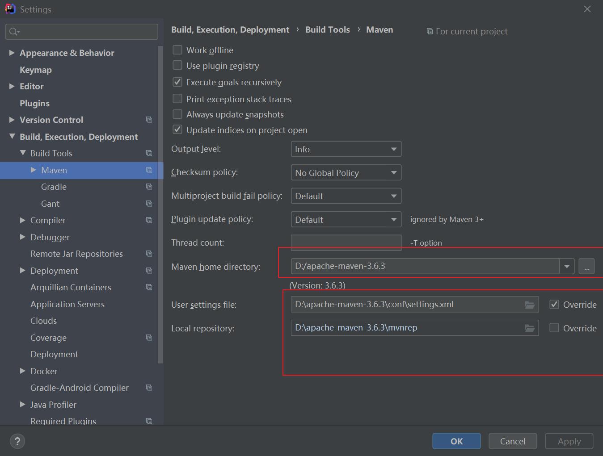This screenshot has width=603, height=456.
Task: Click the User settings file path field
Action: (x=414, y=305)
